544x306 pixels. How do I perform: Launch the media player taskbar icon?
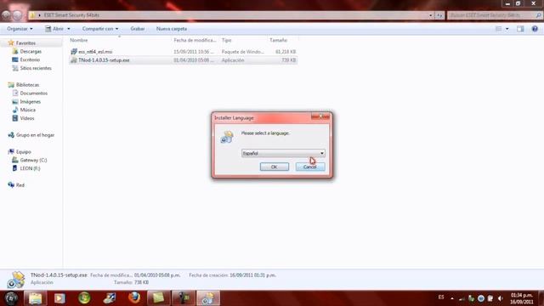[x=59, y=298]
